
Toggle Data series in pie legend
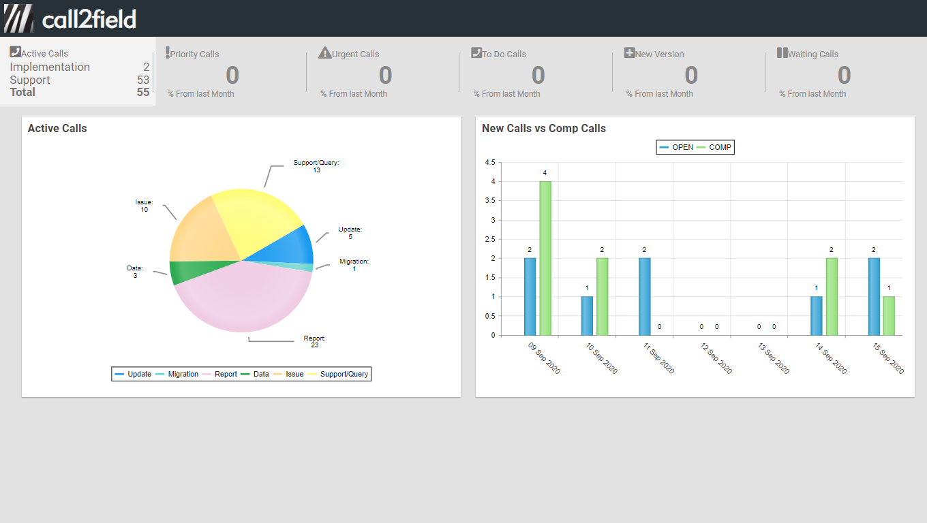pyautogui.click(x=255, y=374)
